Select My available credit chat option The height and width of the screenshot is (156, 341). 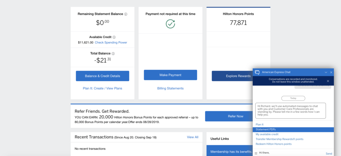[x=267, y=134]
